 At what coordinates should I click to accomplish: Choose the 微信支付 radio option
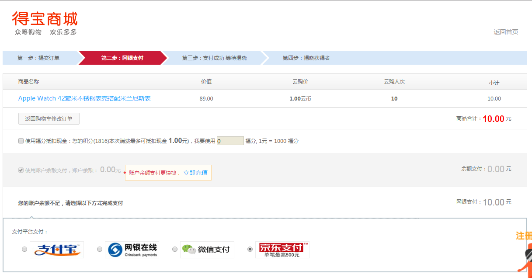point(175,249)
